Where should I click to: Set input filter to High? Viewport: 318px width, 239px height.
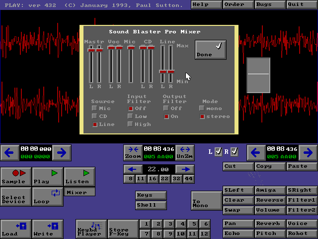(x=131, y=124)
